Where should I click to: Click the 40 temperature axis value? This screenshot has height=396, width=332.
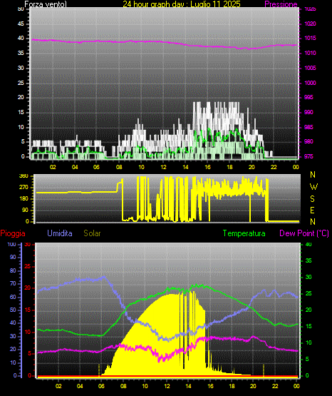[308, 244]
